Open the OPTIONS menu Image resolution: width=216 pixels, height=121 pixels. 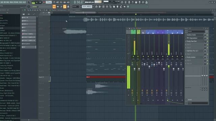[16, 2]
